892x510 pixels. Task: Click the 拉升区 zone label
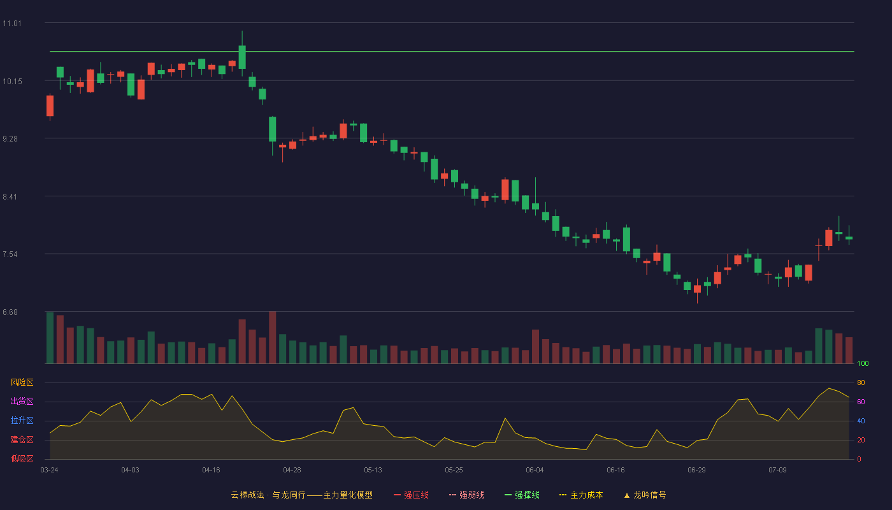pos(22,421)
